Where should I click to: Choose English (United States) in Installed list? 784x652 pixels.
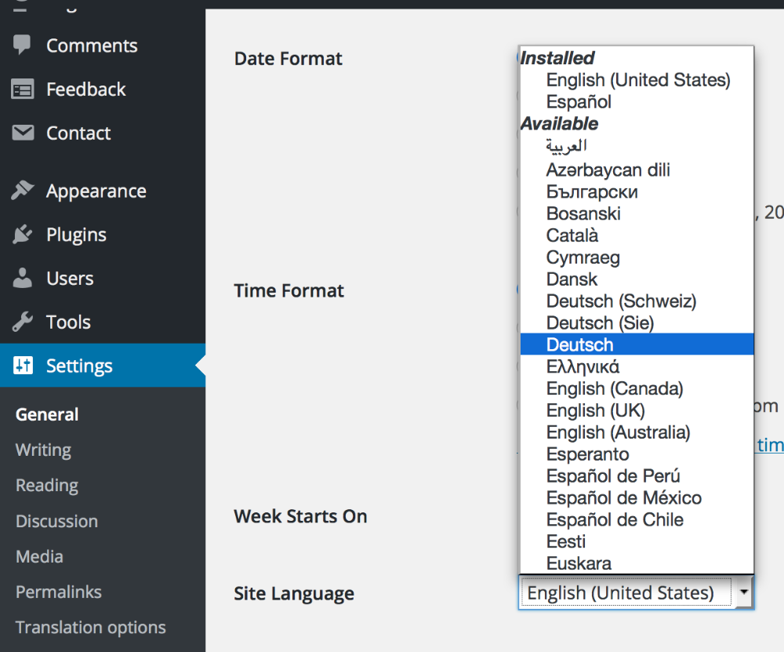click(x=637, y=80)
